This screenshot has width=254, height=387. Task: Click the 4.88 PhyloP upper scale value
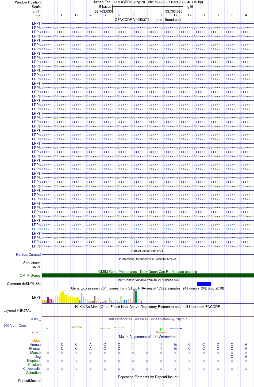36,319
